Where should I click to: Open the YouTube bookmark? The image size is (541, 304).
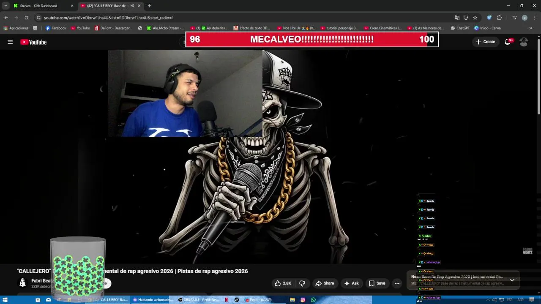pyautogui.click(x=80, y=28)
